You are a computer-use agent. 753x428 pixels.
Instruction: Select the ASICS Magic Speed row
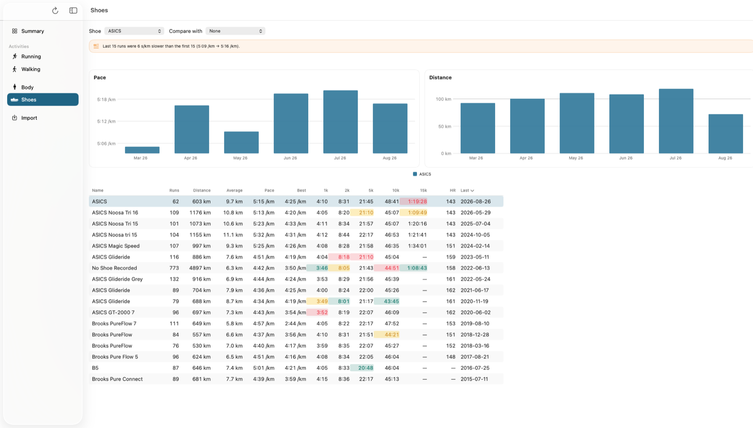[296, 246]
